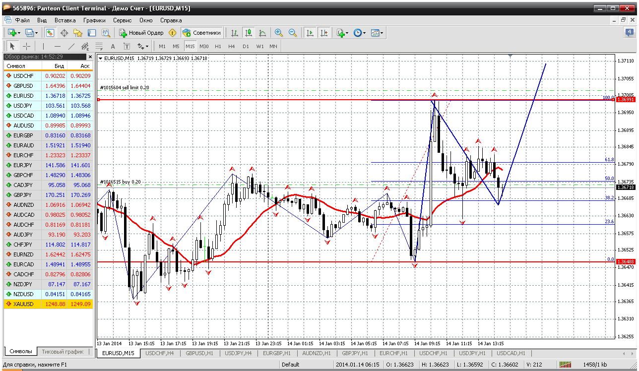Open the chart window icon beside Файл

pyautogui.click(x=7, y=20)
